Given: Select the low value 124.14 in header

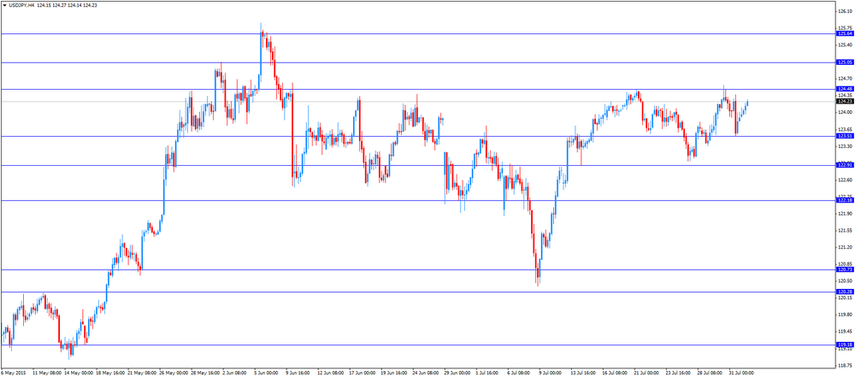Looking at the screenshot, I should point(75,4).
